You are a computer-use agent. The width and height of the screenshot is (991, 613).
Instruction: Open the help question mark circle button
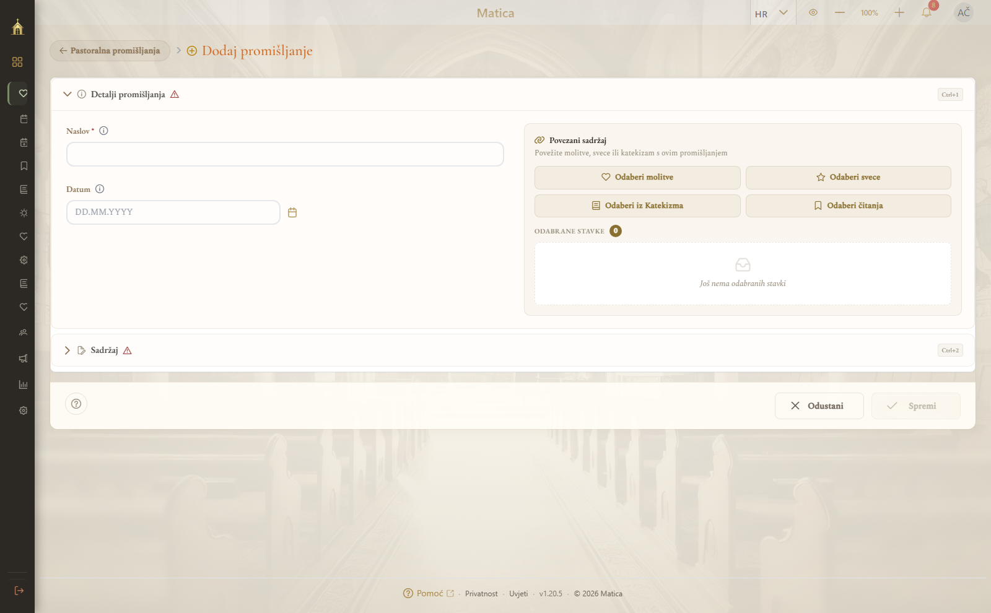[76, 404]
